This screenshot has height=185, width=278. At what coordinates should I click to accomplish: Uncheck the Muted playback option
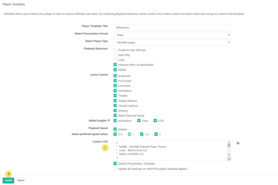[x=115, y=70]
